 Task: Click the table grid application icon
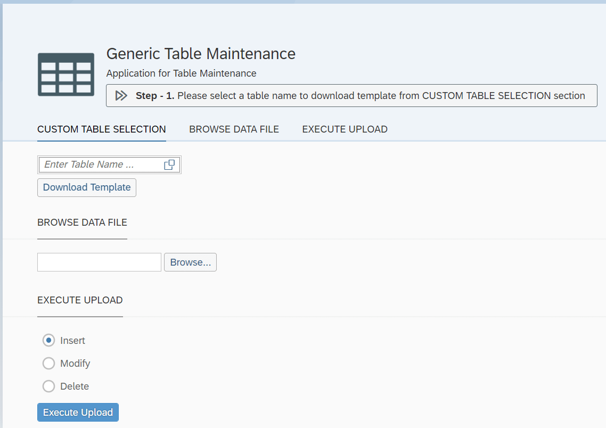tap(66, 75)
